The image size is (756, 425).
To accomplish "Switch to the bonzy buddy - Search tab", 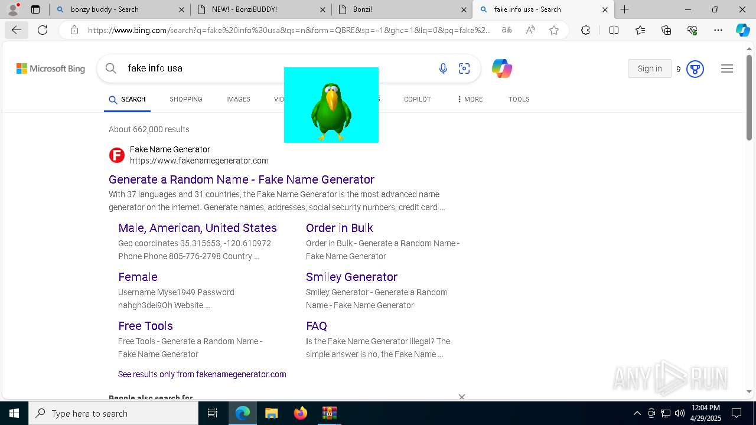I will tap(120, 9).
